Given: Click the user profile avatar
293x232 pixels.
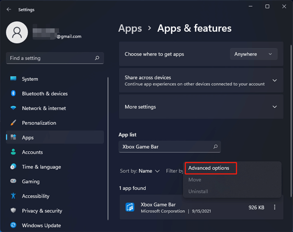Looking at the screenshot, I should [17, 32].
